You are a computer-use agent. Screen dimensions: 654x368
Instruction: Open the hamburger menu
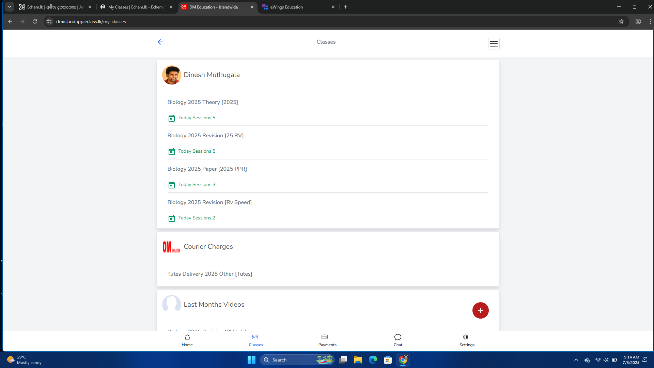(494, 44)
